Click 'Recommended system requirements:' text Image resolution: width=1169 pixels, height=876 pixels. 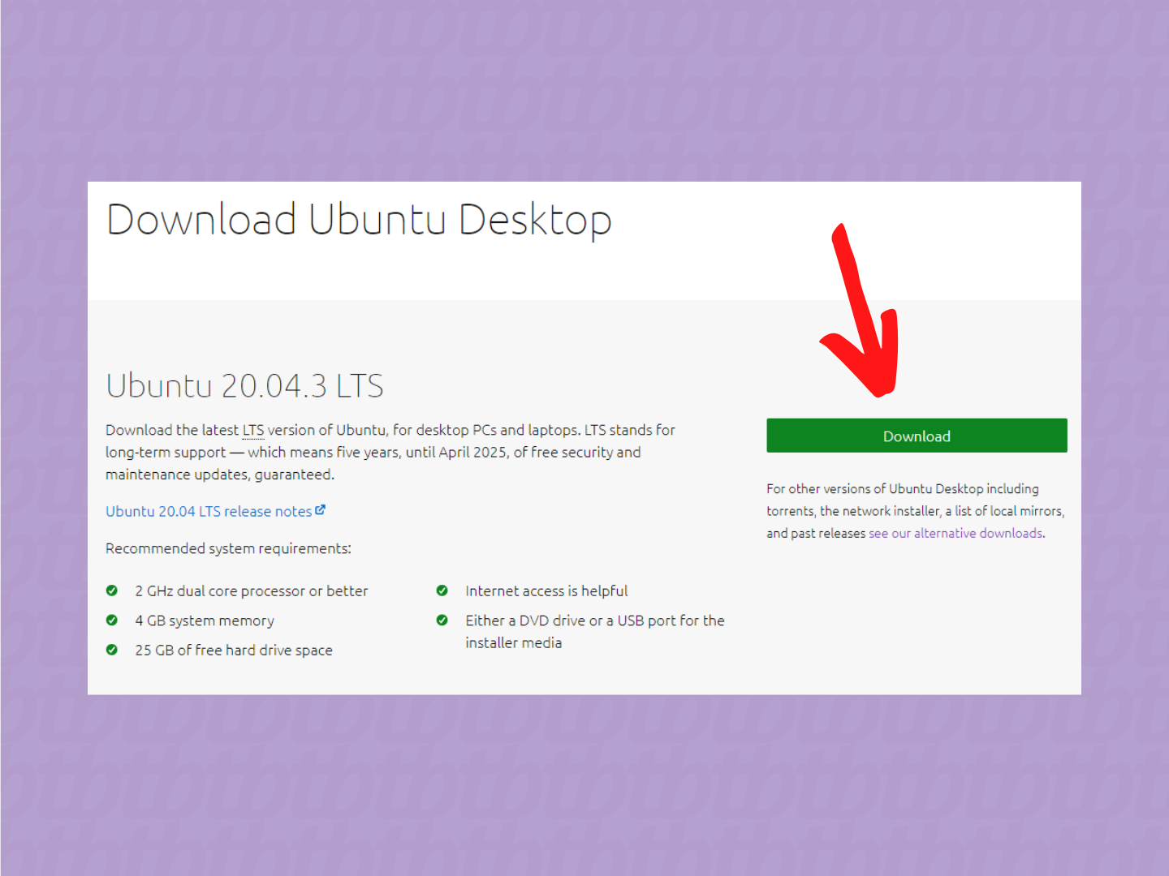[228, 548]
